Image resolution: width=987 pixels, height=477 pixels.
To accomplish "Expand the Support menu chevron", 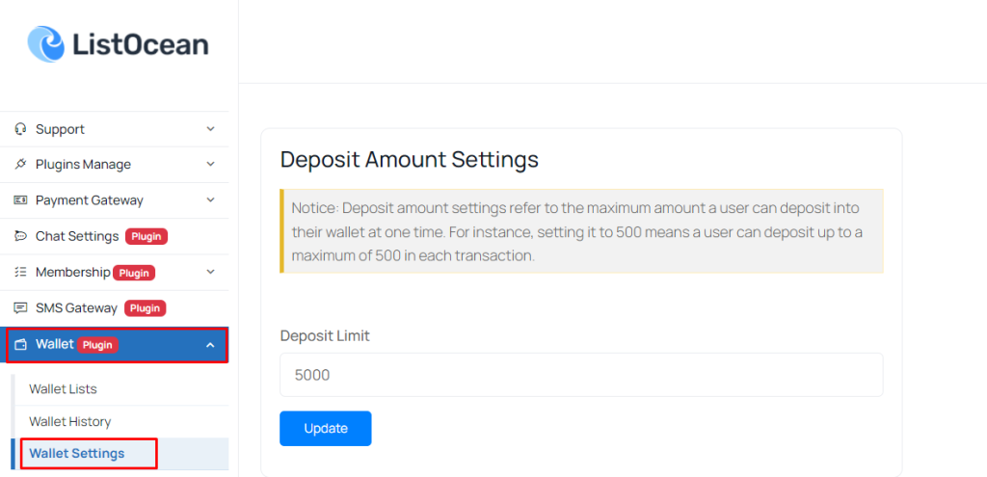I will pos(210,129).
